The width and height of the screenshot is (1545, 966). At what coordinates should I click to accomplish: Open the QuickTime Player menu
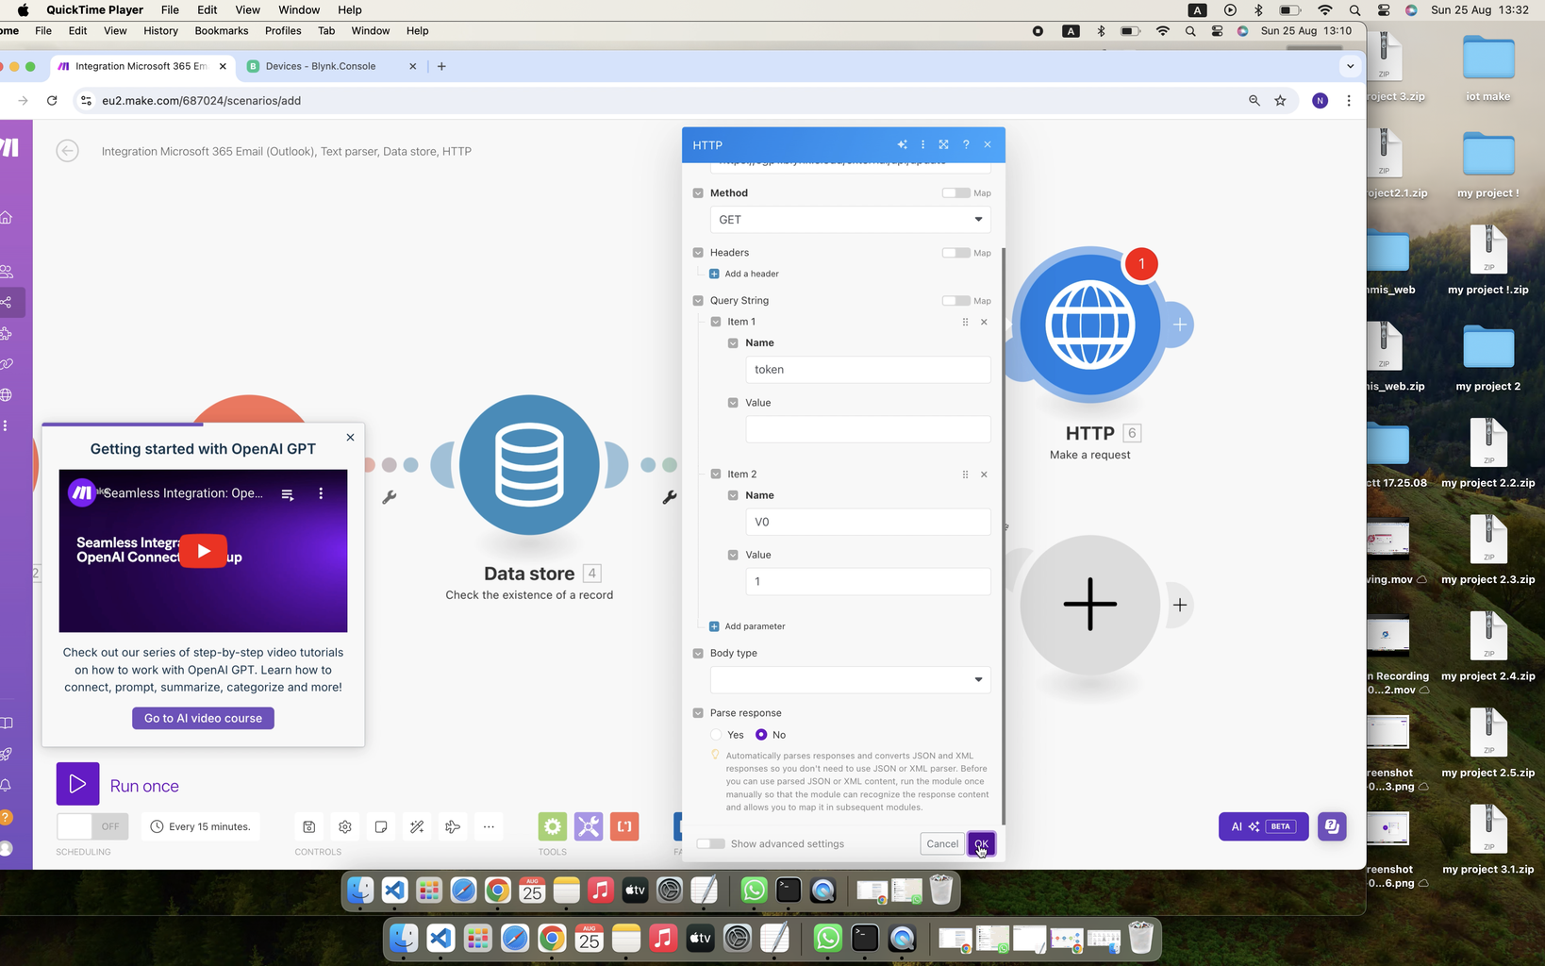click(94, 9)
